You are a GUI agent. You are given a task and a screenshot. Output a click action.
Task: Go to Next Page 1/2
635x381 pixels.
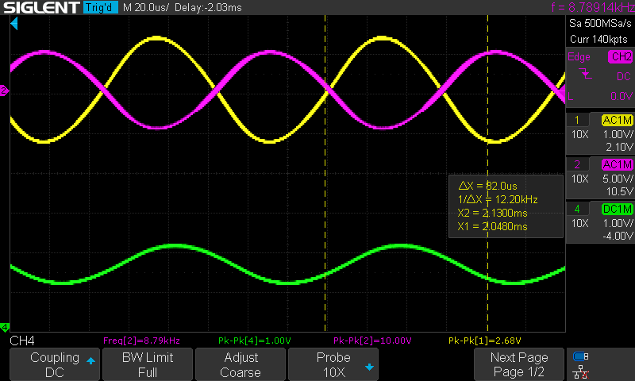point(518,365)
